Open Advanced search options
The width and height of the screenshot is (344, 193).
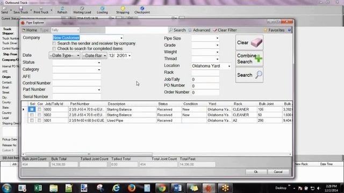[x=199, y=30]
